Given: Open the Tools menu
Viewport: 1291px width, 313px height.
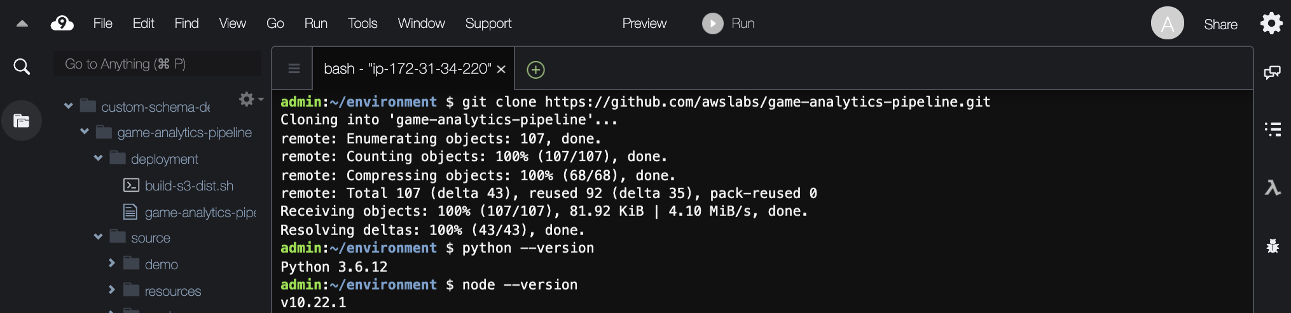Looking at the screenshot, I should pyautogui.click(x=362, y=23).
